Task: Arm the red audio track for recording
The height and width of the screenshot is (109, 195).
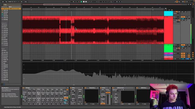Action: (x=189, y=17)
